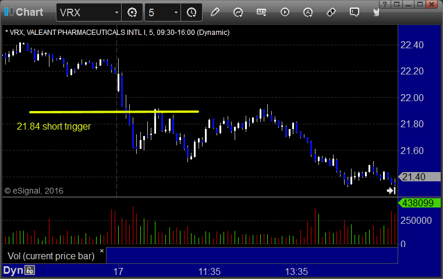Open the studies chart-line icon menu
443x279 pixels.
click(238, 12)
